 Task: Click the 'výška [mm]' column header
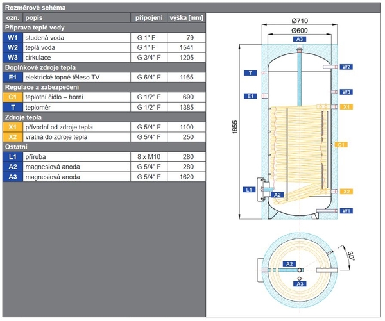[x=186, y=17]
